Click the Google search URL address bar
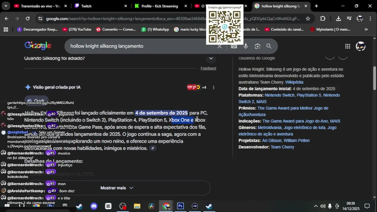Screen dimensions: 377x212 tap(173, 19)
